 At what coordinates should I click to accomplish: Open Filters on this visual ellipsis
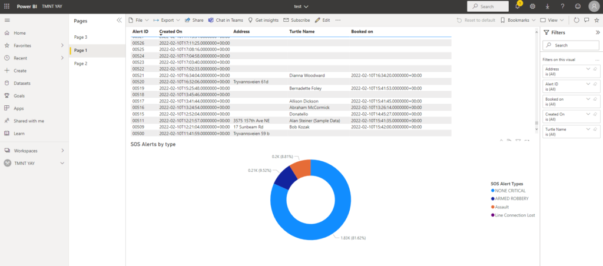pos(597,60)
